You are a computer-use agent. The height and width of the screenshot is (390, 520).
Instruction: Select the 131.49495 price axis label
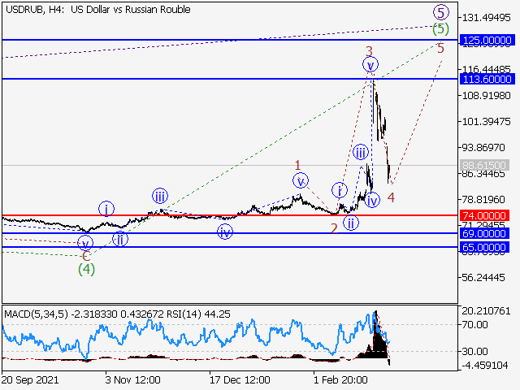(x=486, y=18)
